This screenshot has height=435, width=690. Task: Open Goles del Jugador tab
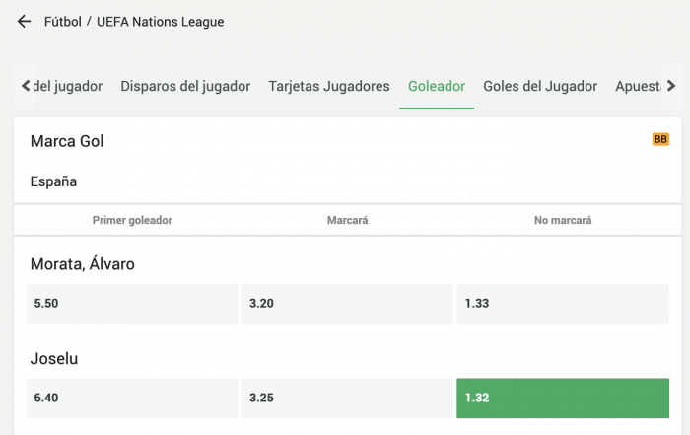click(540, 86)
